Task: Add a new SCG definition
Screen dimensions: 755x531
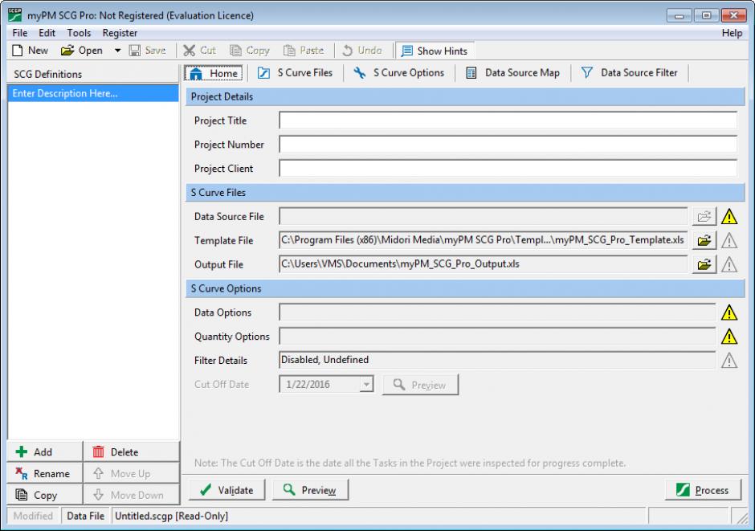Action: [x=45, y=451]
